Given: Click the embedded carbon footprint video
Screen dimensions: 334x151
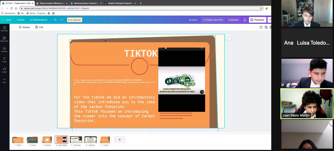Looking at the screenshot, I should coord(182,80).
